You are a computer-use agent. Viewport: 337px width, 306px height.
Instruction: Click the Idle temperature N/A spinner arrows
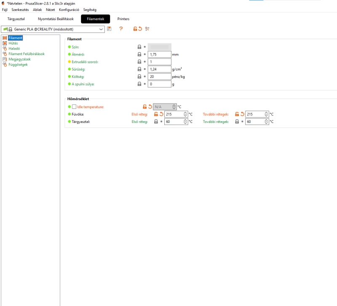174,107
